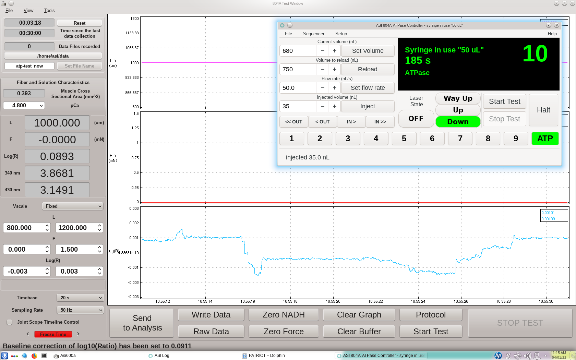Toggle the Laser State OFF button
576x360 pixels.
click(x=416, y=119)
